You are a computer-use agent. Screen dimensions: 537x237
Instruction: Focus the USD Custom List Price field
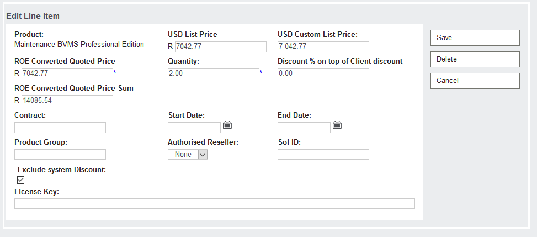tap(323, 47)
